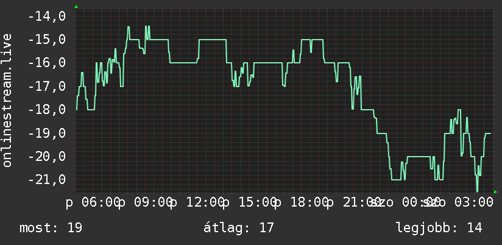
Task: Select the onlinestream.live axis title
Action: [7, 100]
